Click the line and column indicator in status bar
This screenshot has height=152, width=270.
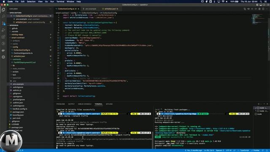click(x=209, y=150)
